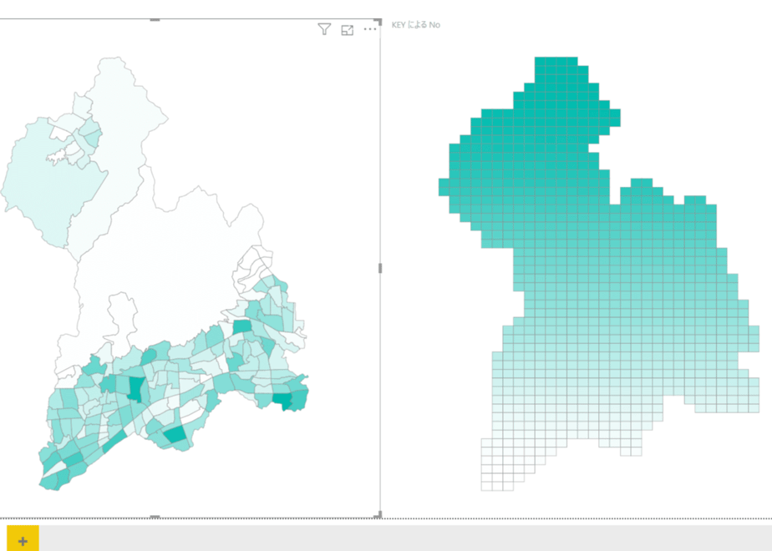Click the bottom-right corner handle of the visual
Viewport: 772px width, 551px height.
[x=378, y=514]
